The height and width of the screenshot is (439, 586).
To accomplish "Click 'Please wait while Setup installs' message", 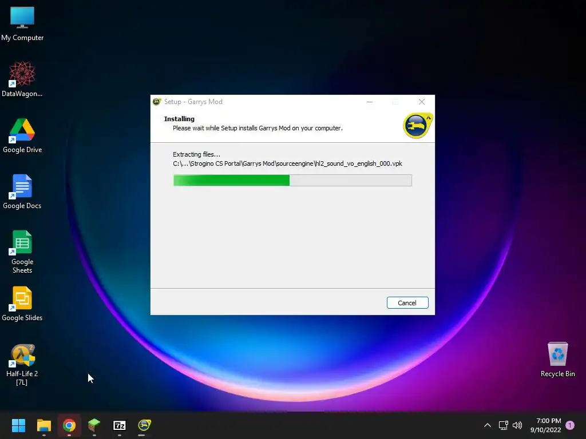I will [258, 128].
